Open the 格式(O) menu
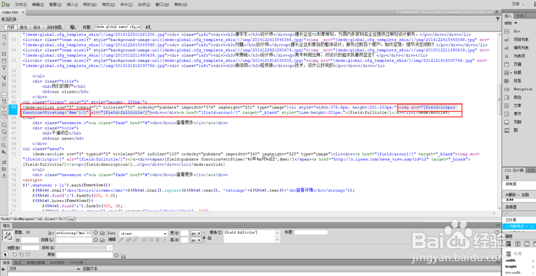The image size is (536, 276). [x=108, y=4]
